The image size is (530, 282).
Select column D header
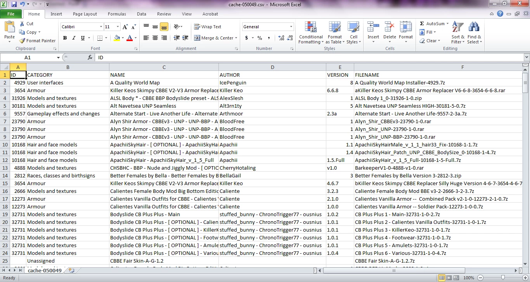(272, 67)
